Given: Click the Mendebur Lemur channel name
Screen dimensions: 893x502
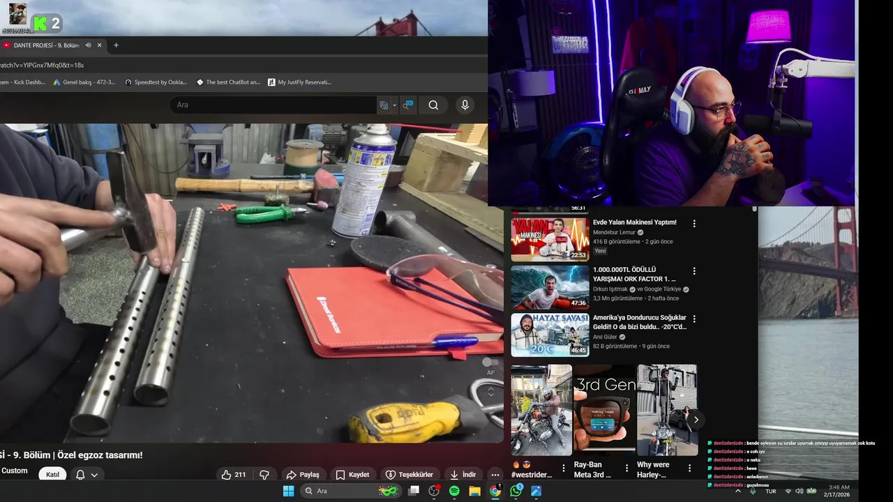Looking at the screenshot, I should click(x=614, y=232).
